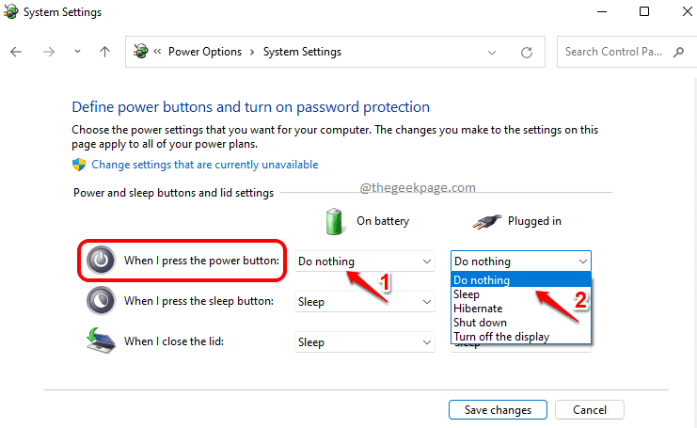Open close lid On battery dropdown
697x428 pixels.
[365, 342]
